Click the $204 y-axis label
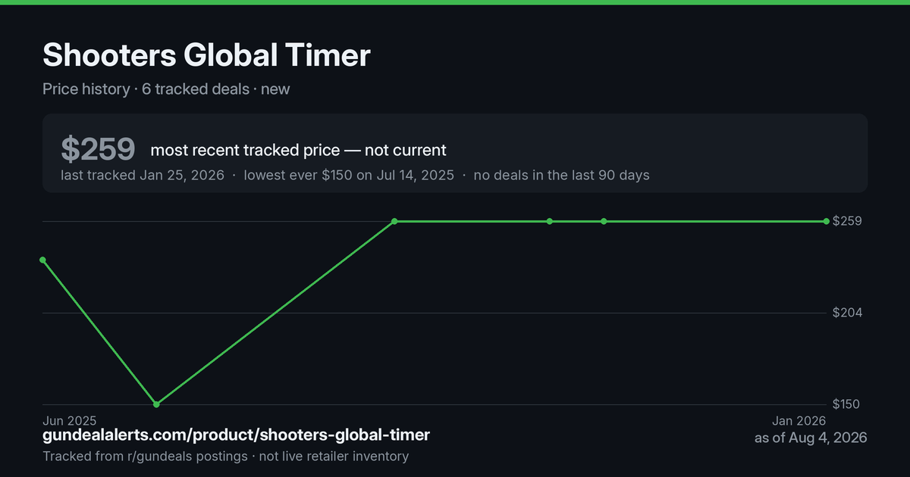910x477 pixels. [x=846, y=313]
